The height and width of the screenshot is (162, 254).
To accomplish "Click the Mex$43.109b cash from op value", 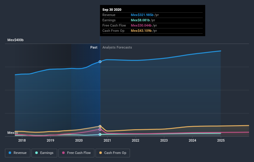I will [x=141, y=31].
